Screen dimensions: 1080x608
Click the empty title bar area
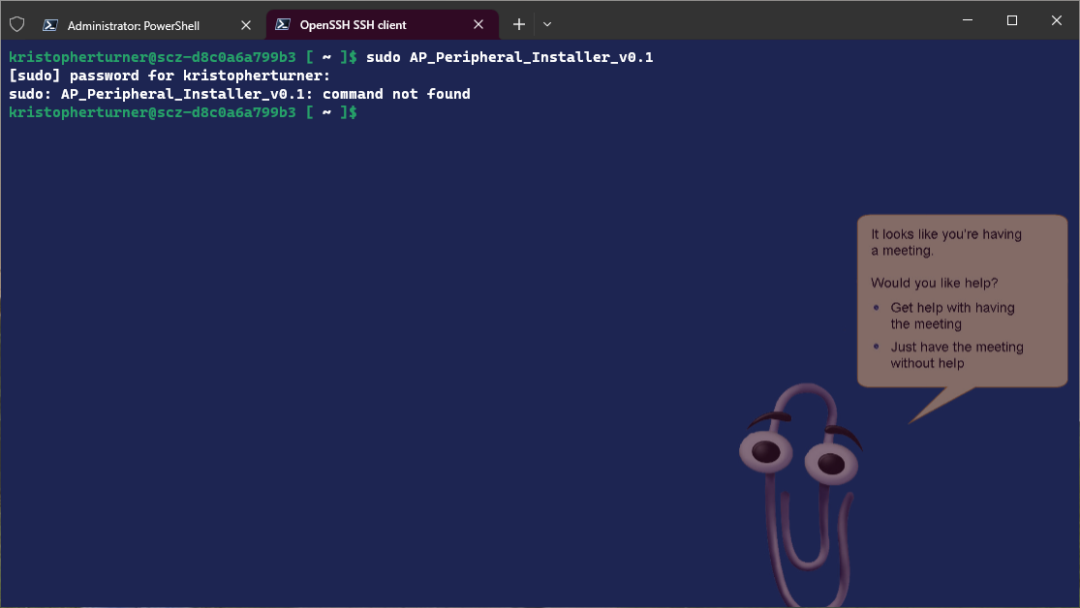point(756,20)
